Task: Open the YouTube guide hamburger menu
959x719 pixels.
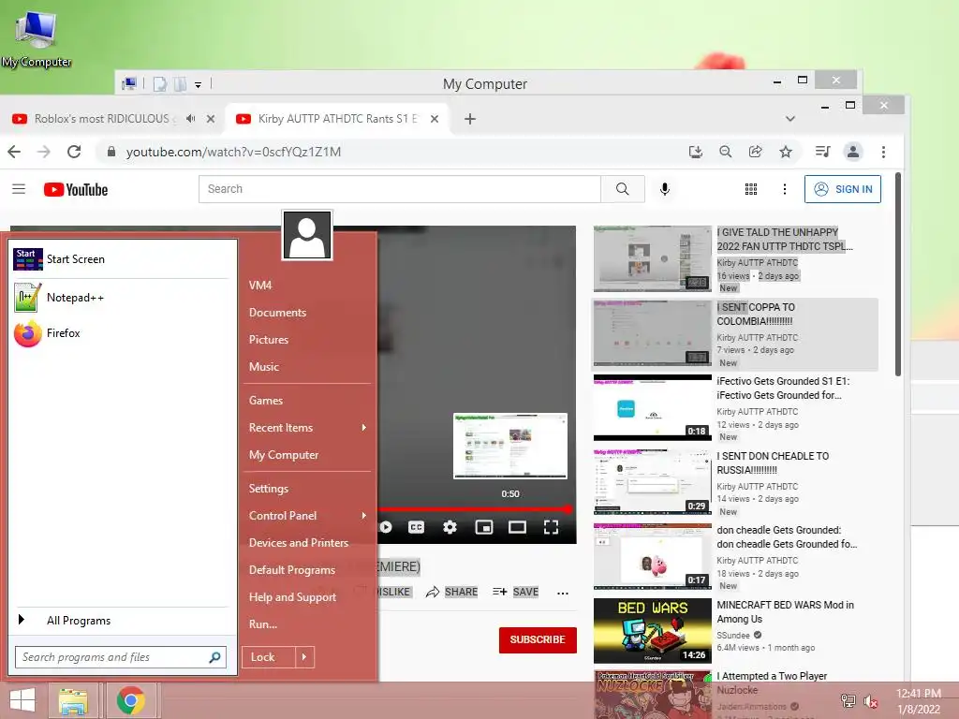Action: (19, 189)
